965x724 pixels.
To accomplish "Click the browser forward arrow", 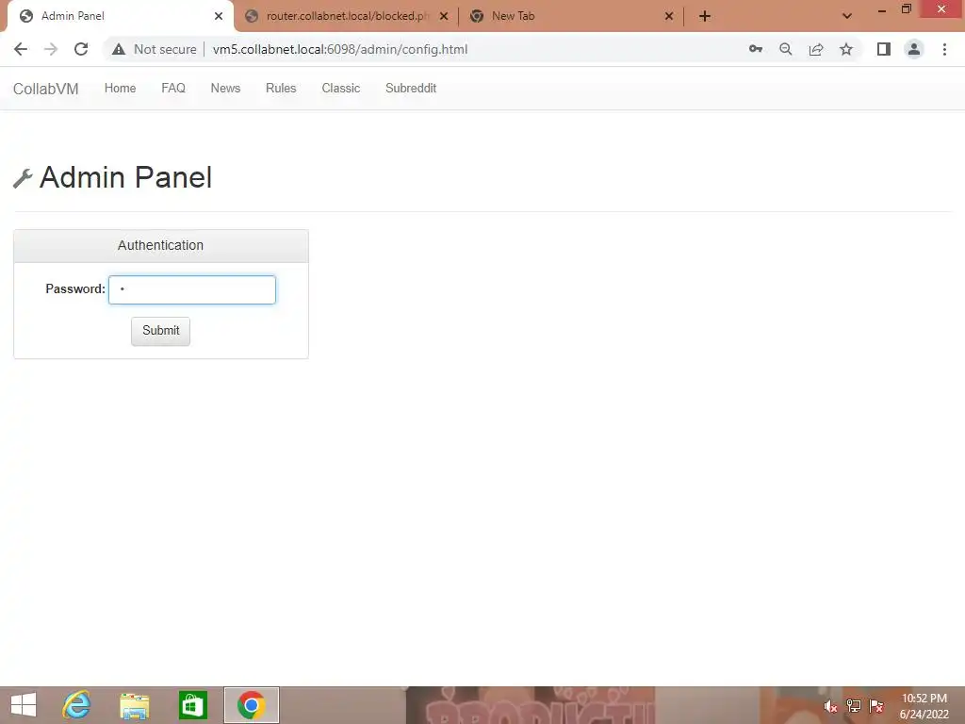I will pyautogui.click(x=51, y=49).
